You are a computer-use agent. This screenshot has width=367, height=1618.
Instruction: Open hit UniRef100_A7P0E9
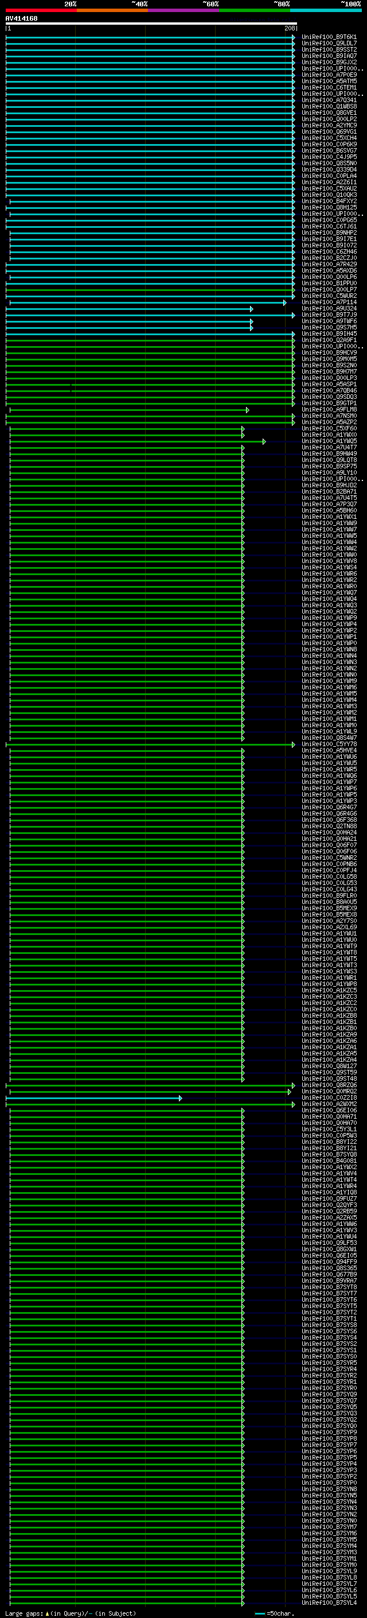[x=329, y=75]
